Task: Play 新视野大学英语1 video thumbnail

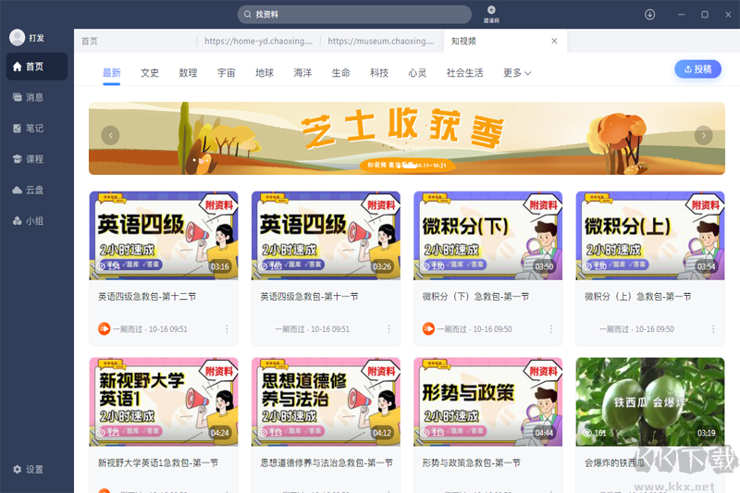Action: (164, 402)
